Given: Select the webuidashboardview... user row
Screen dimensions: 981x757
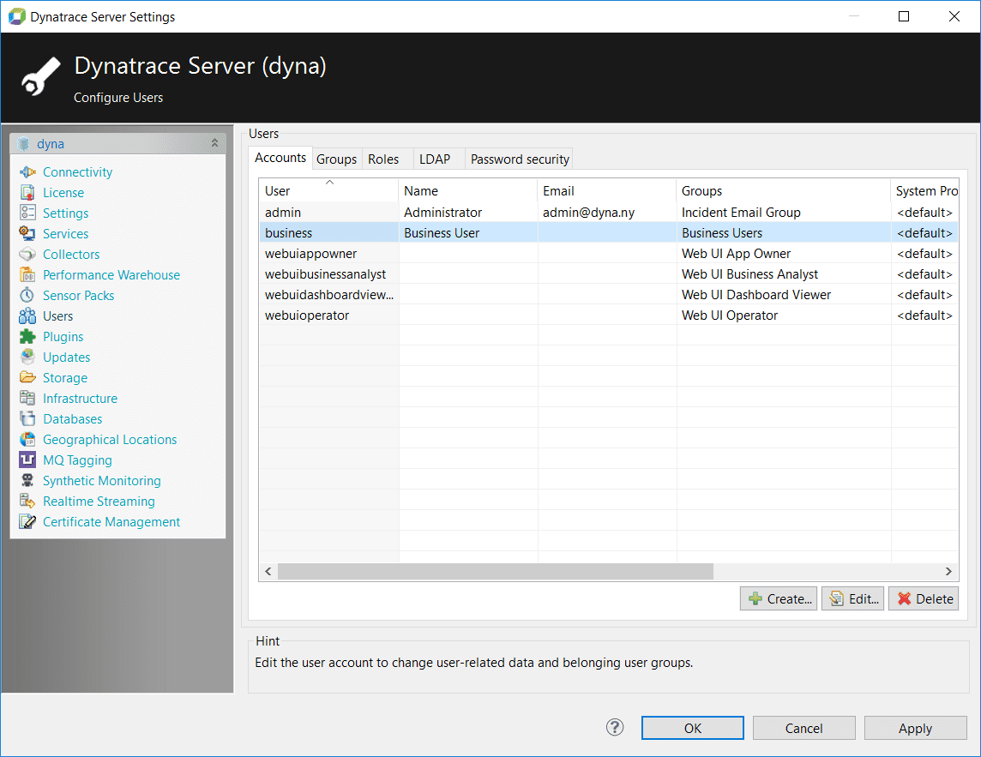Looking at the screenshot, I should (x=608, y=295).
